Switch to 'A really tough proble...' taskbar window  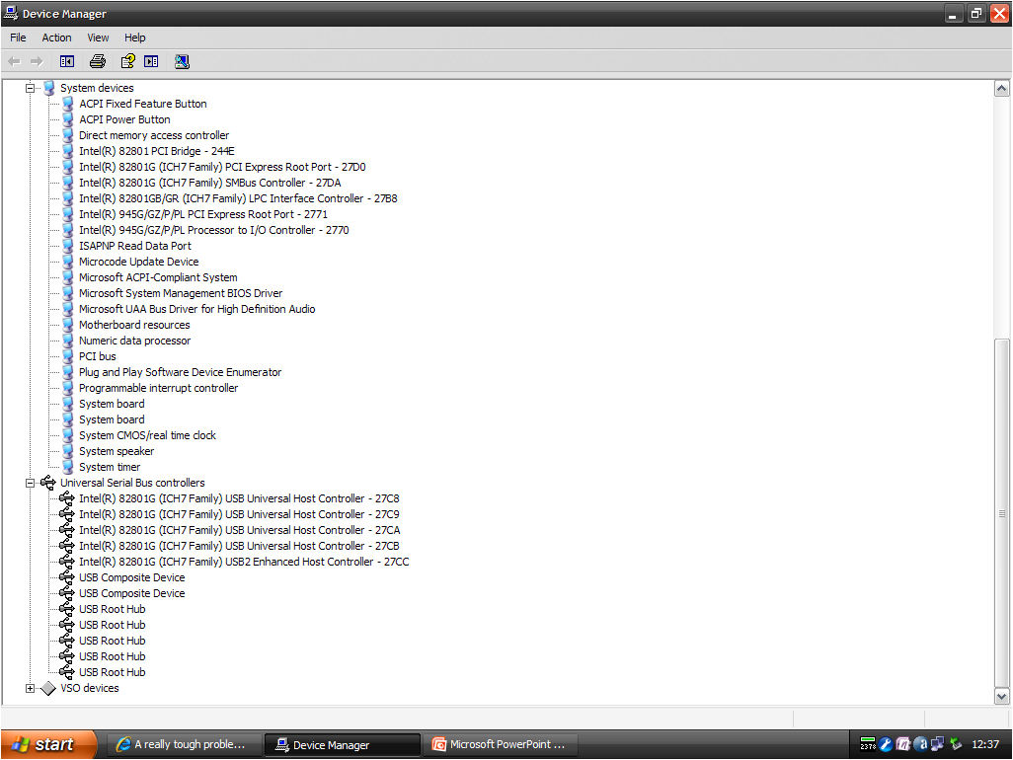tap(184, 744)
